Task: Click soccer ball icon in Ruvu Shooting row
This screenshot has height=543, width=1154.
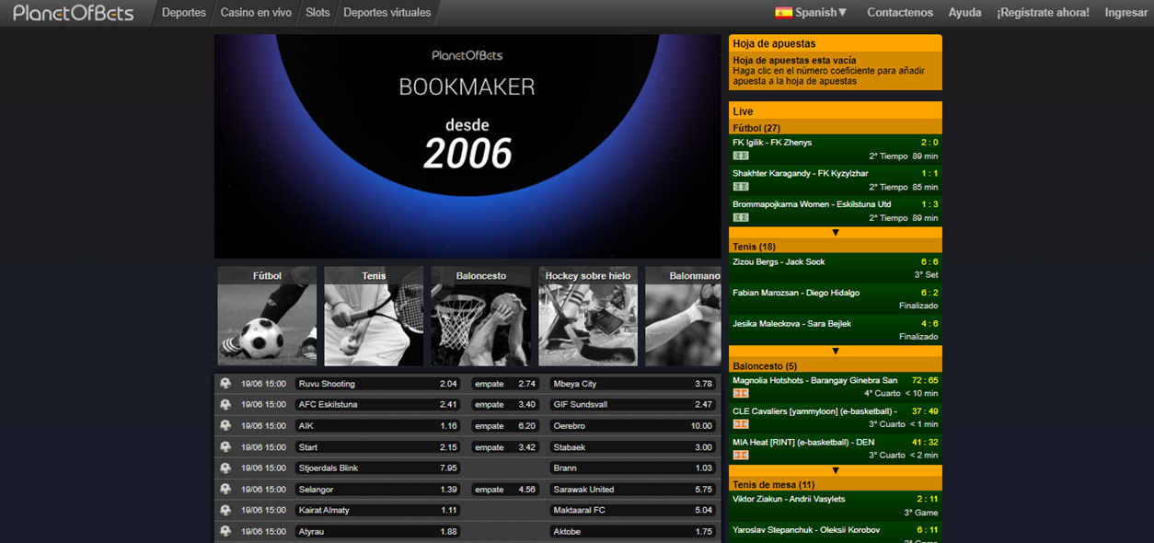Action: coord(225,384)
